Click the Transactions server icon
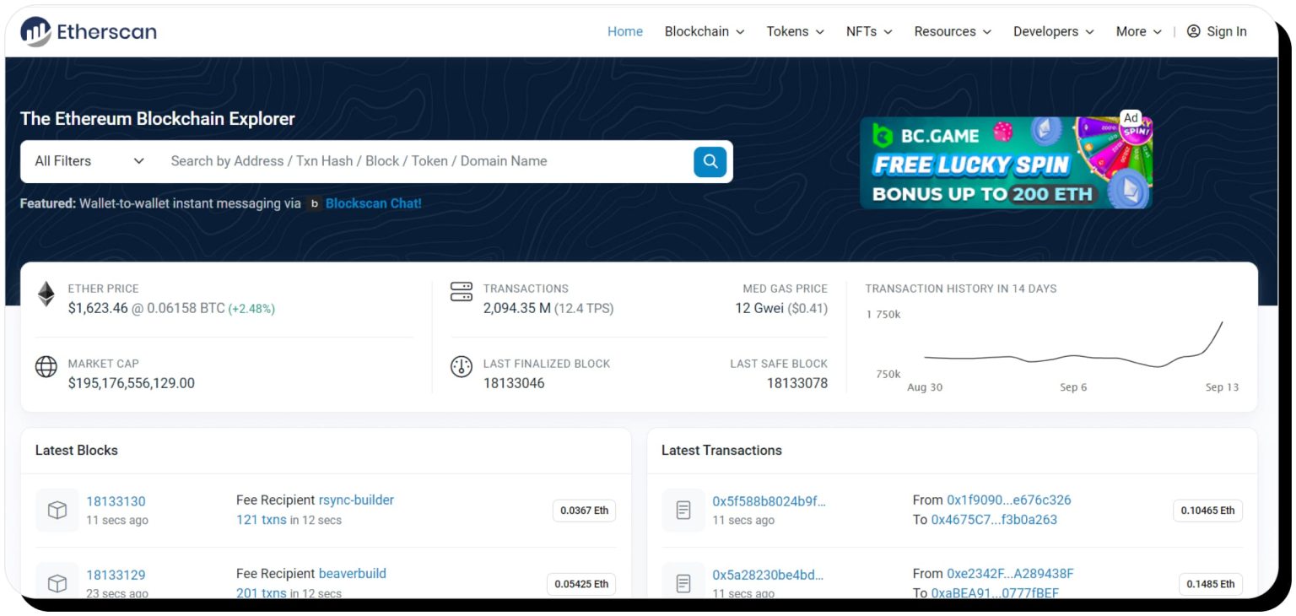The image size is (1296, 616). click(462, 293)
